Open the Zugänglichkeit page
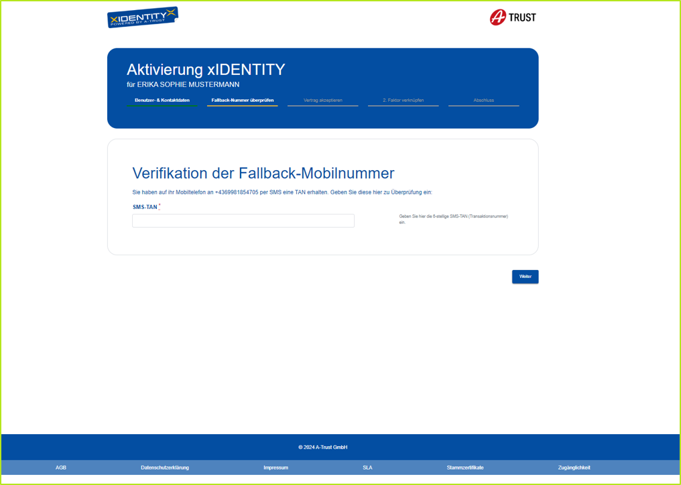The width and height of the screenshot is (681, 485). pyautogui.click(x=574, y=468)
